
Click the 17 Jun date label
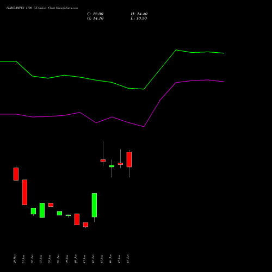pyautogui.click(x=119, y=259)
